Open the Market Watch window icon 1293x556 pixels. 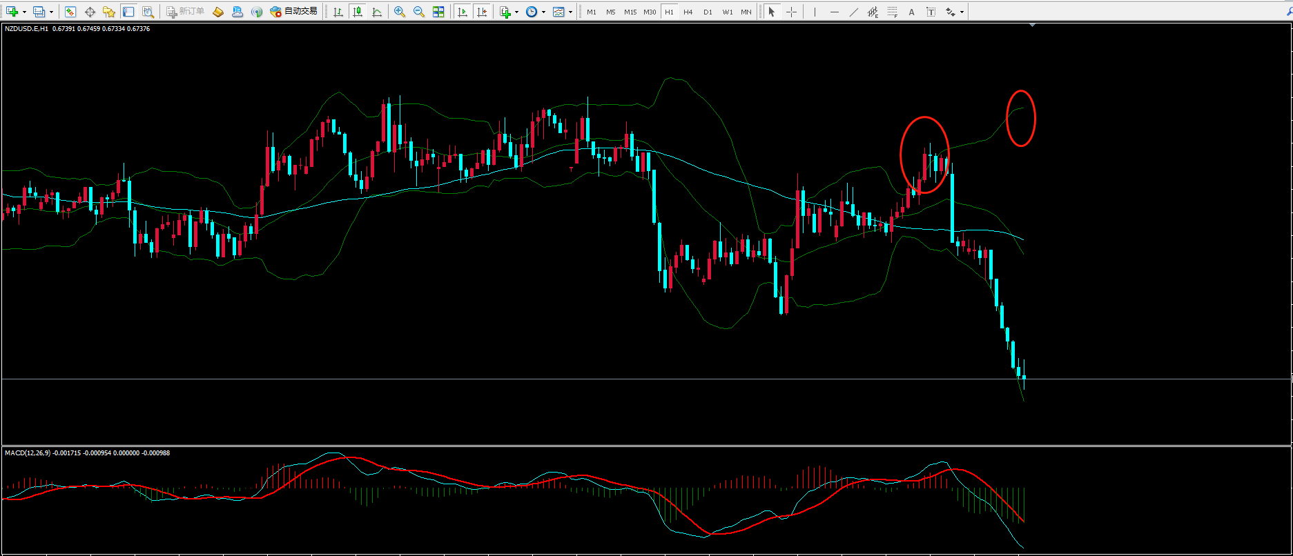[x=70, y=12]
